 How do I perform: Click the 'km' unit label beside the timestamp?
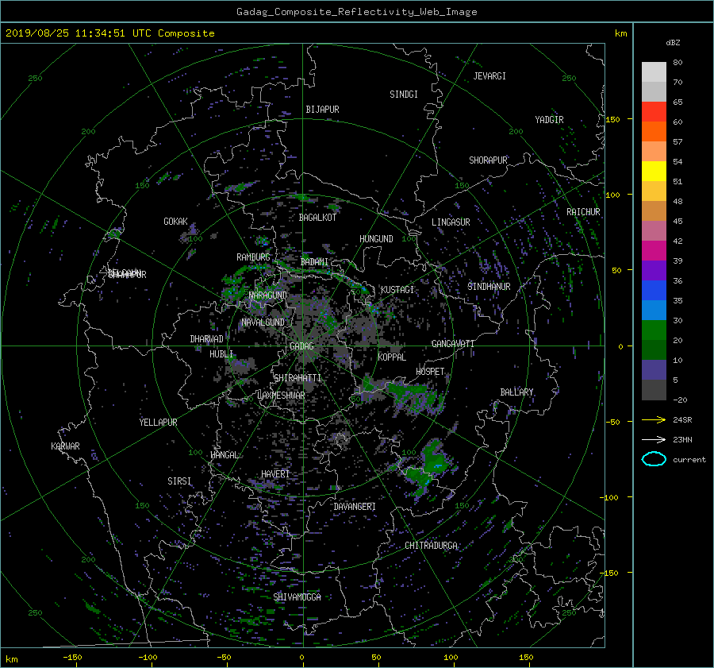click(620, 33)
